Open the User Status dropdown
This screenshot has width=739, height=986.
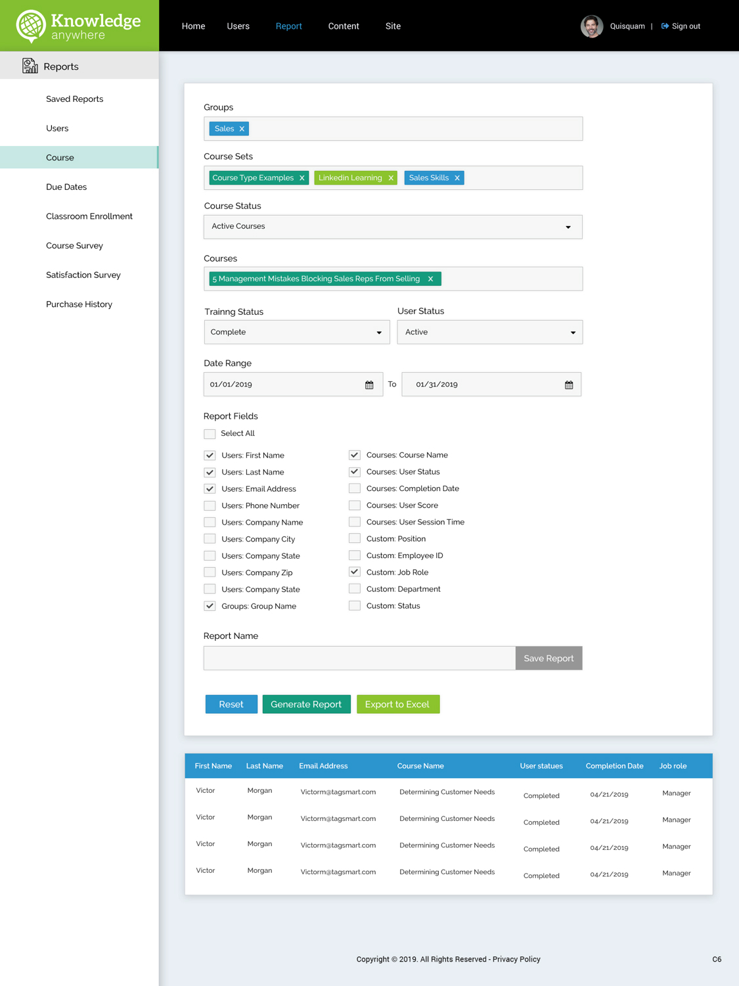pyautogui.click(x=490, y=332)
